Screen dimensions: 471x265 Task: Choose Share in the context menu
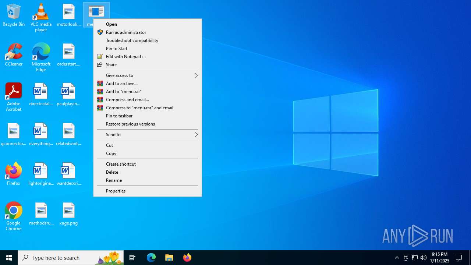pyautogui.click(x=148, y=65)
